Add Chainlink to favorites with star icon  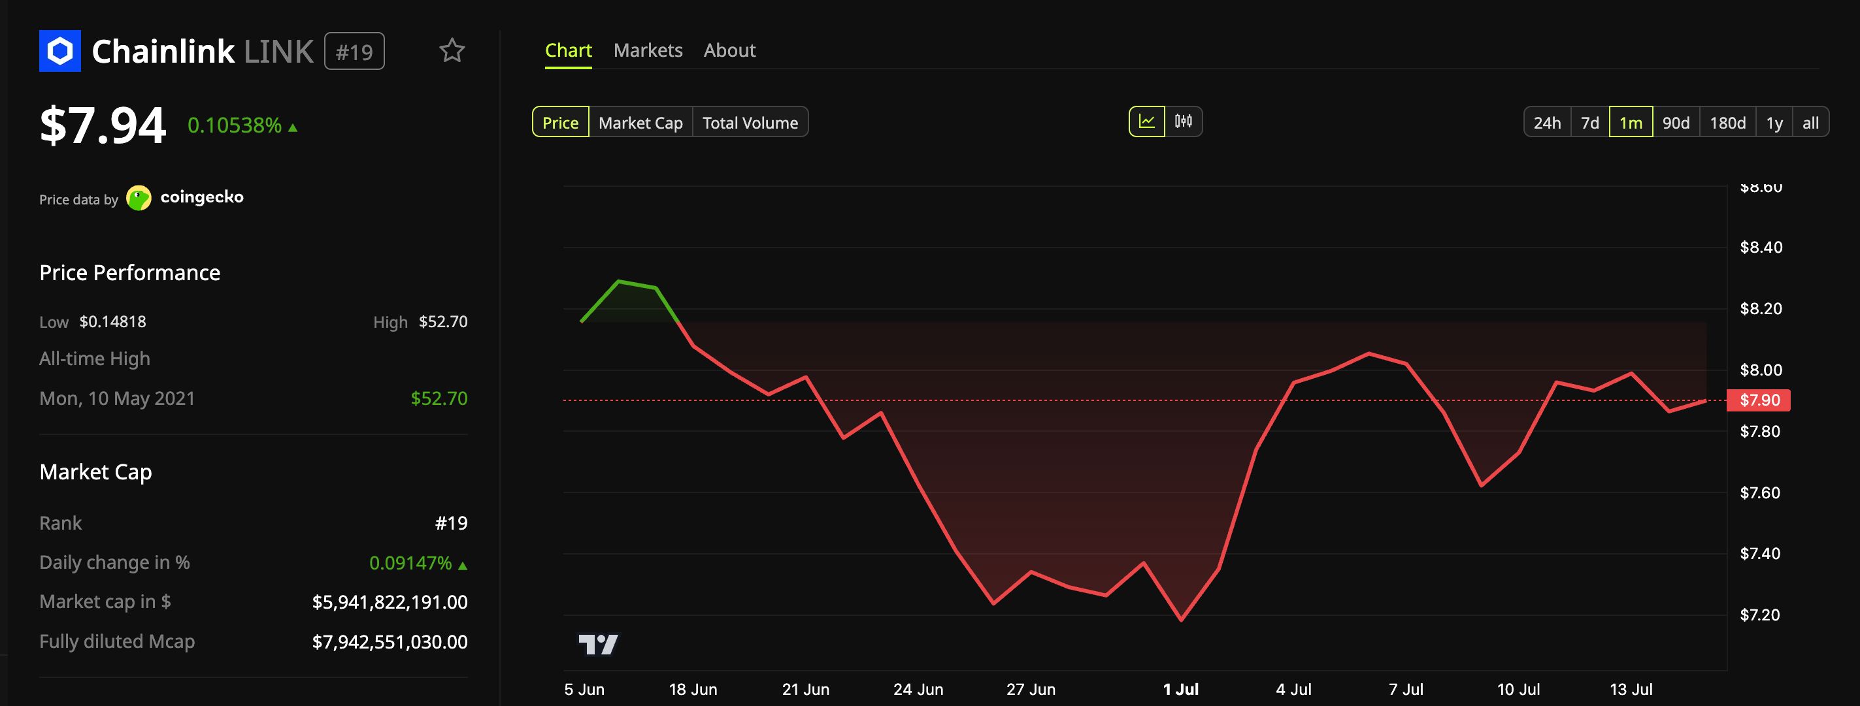pyautogui.click(x=452, y=50)
